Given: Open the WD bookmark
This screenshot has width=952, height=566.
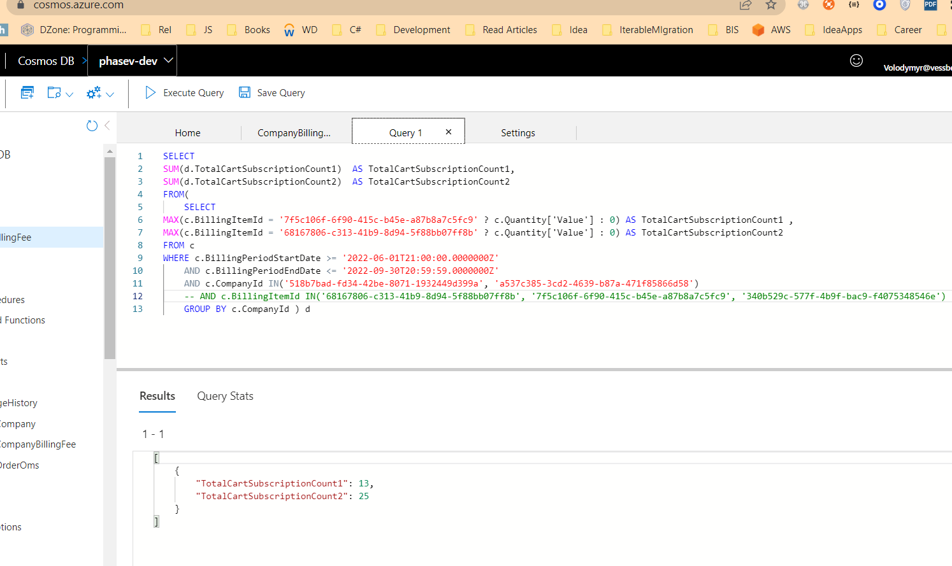Looking at the screenshot, I should pos(301,30).
